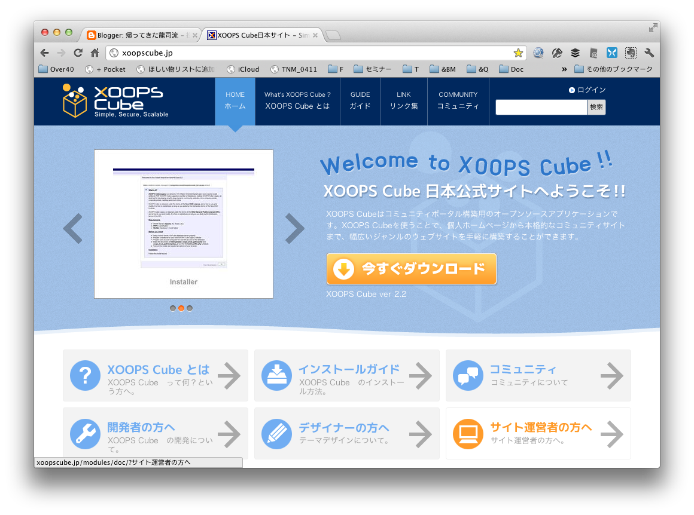Toggle fullscreen with the expand arrows icon
The width and height of the screenshot is (694, 515).
(653, 28)
